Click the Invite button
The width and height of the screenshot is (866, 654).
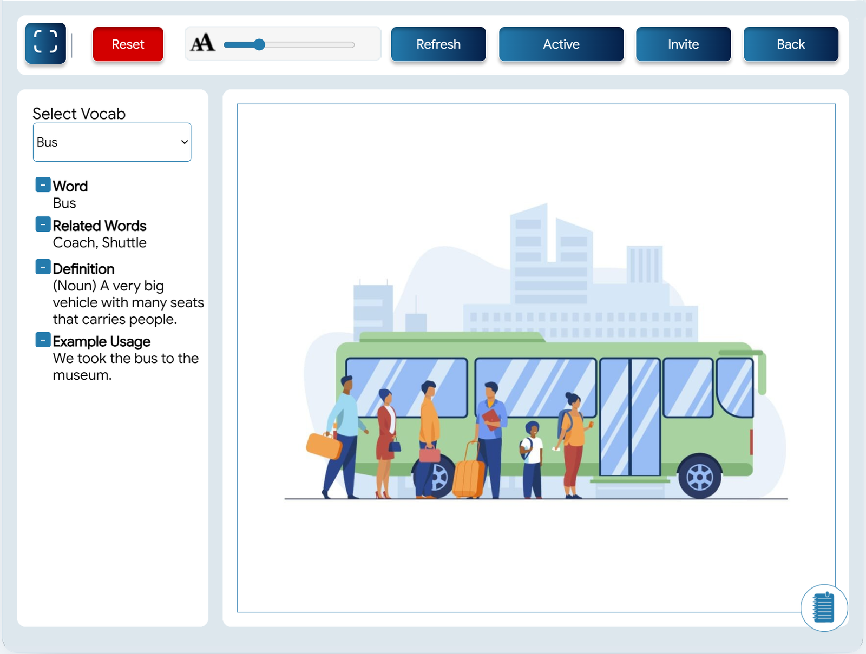click(x=683, y=44)
